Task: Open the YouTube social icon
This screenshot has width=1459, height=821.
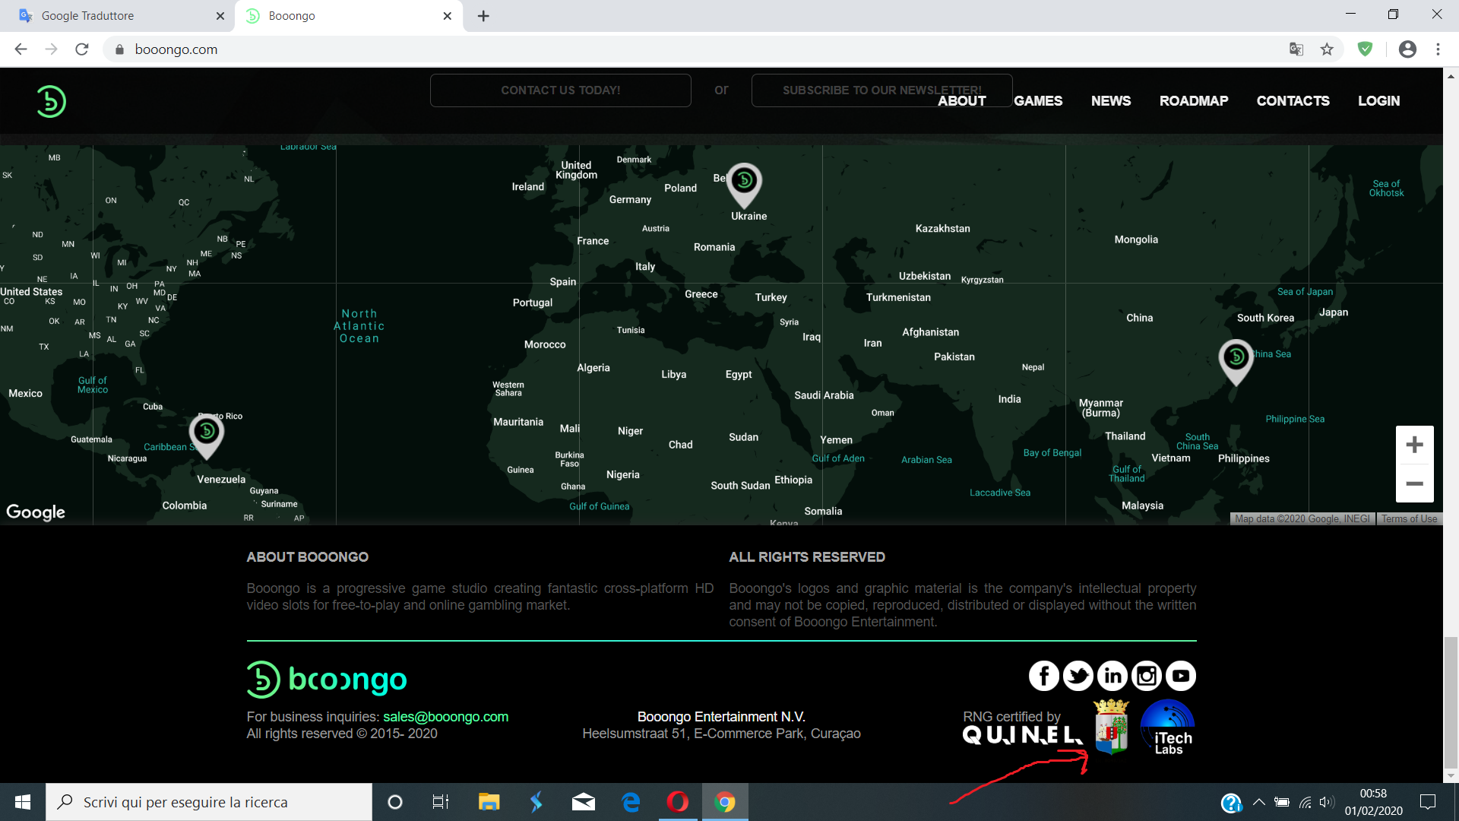Action: tap(1181, 676)
